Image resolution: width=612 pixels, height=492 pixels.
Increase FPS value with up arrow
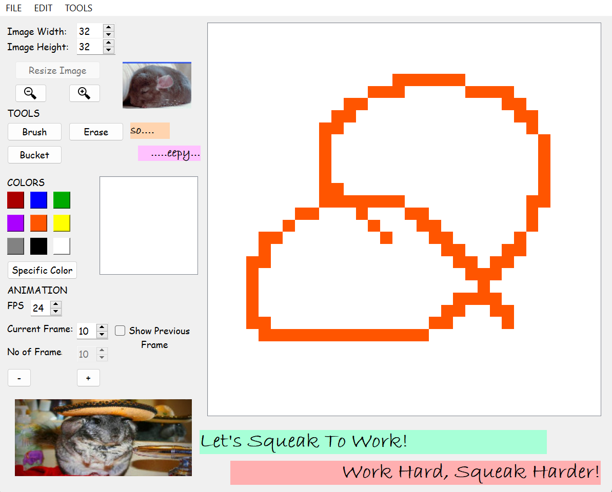click(56, 304)
